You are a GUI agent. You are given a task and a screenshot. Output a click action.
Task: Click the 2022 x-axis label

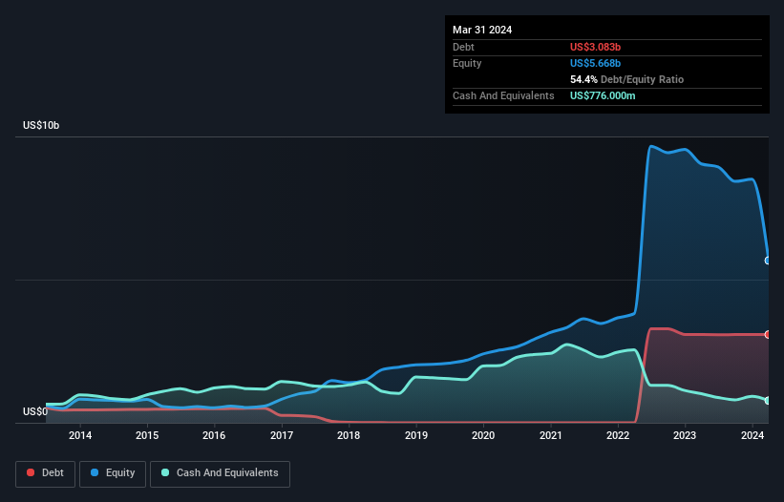(x=618, y=435)
